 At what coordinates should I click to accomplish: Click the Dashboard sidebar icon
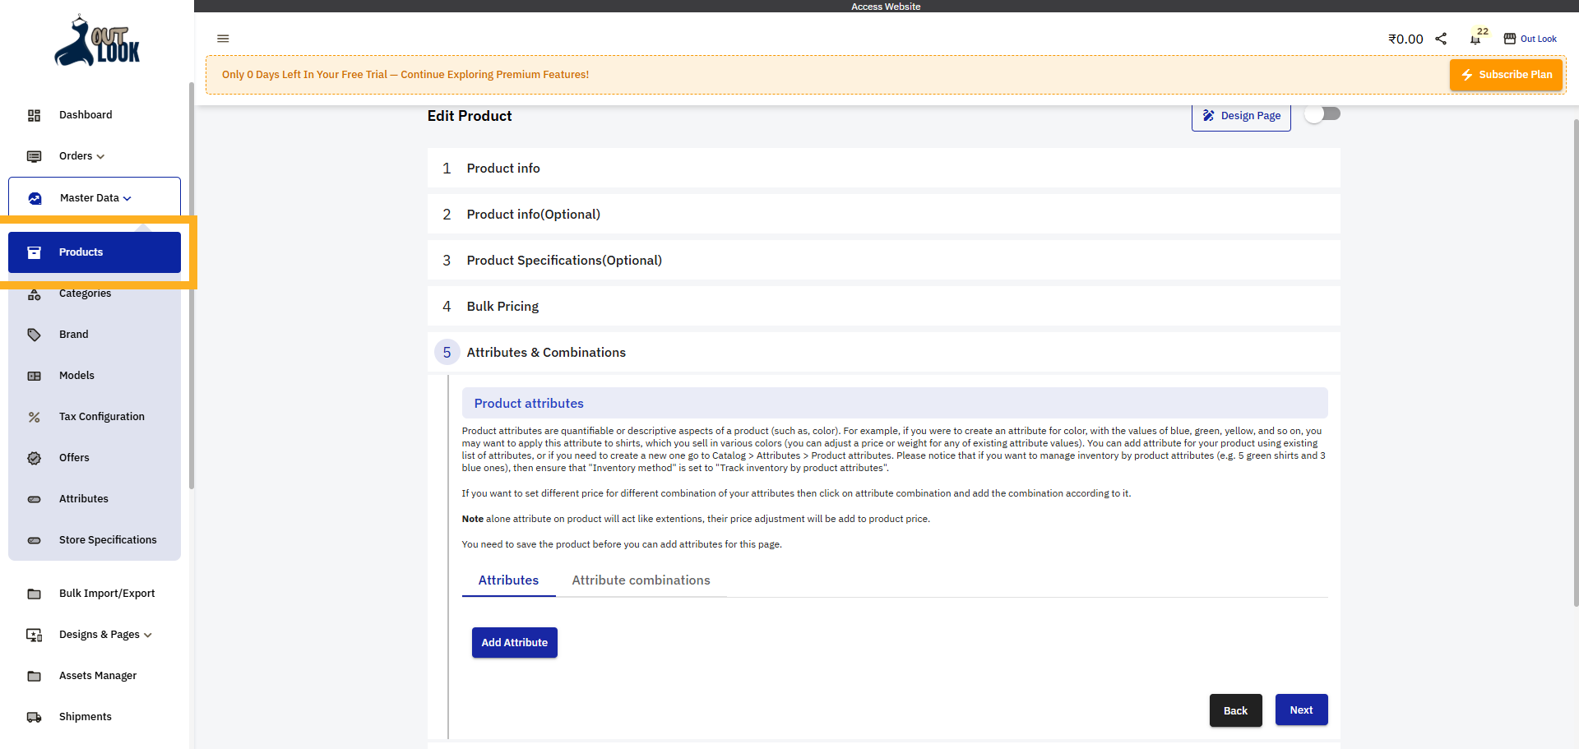click(34, 115)
